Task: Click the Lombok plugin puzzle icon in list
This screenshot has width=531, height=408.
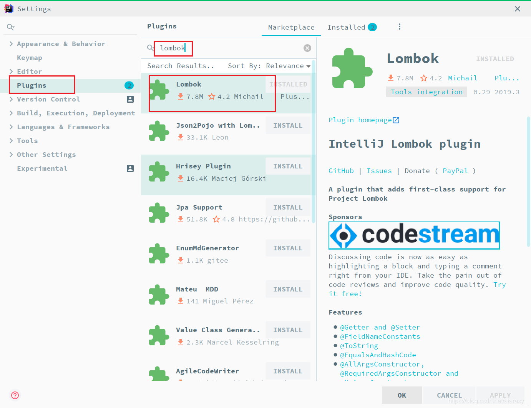Action: click(x=159, y=90)
